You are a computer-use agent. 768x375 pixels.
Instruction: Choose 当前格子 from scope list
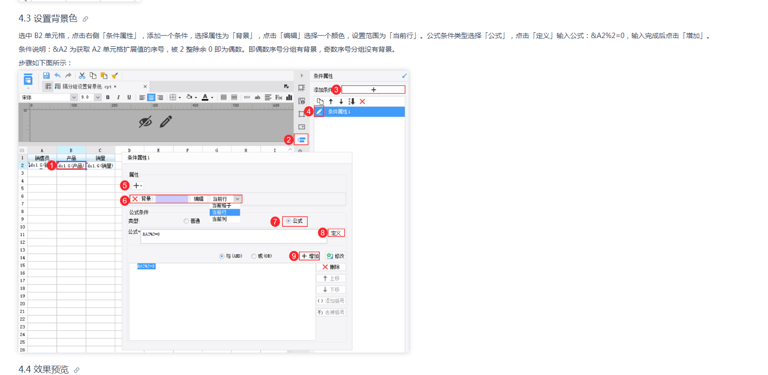225,206
